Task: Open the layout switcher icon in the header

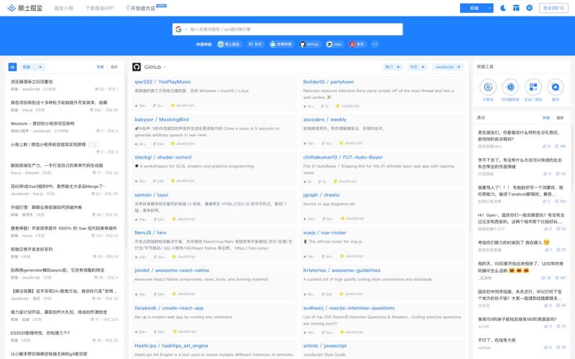Action: 516,8
